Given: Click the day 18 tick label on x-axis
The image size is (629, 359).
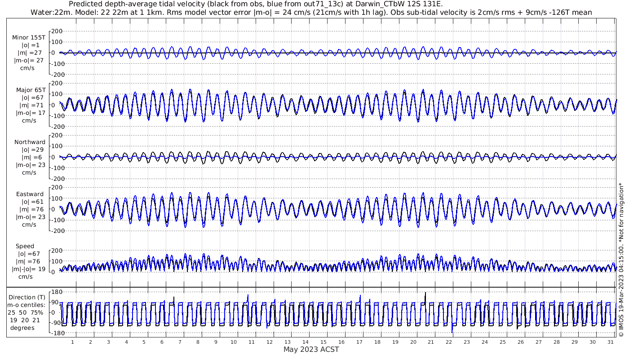Looking at the screenshot, I should [x=377, y=342].
